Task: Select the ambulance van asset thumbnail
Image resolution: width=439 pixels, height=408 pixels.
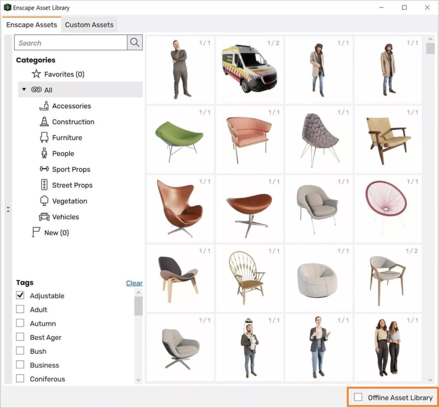Action: click(x=250, y=70)
